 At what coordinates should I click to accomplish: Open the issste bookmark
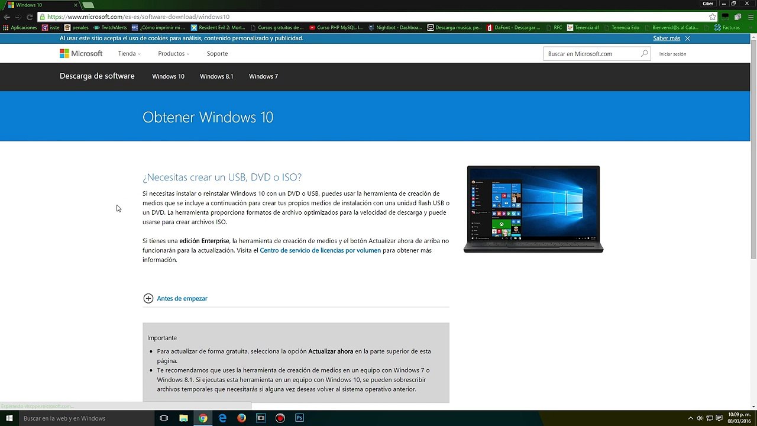pos(51,27)
